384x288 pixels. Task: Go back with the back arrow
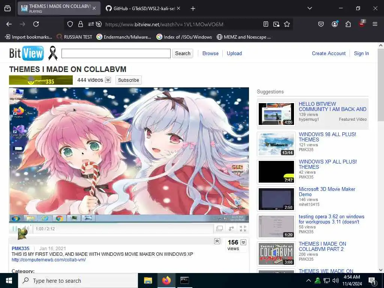[9, 24]
